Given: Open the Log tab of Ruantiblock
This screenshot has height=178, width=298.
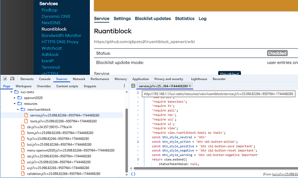Looking at the screenshot, I should pos(203,19).
